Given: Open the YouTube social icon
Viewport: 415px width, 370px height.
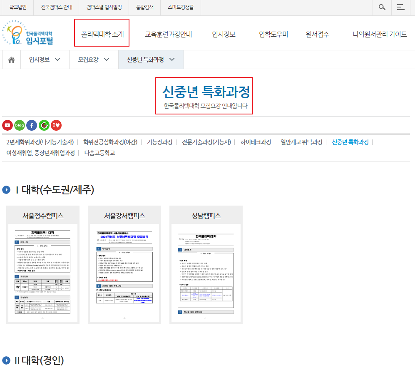Looking at the screenshot, I should pyautogui.click(x=7, y=125).
